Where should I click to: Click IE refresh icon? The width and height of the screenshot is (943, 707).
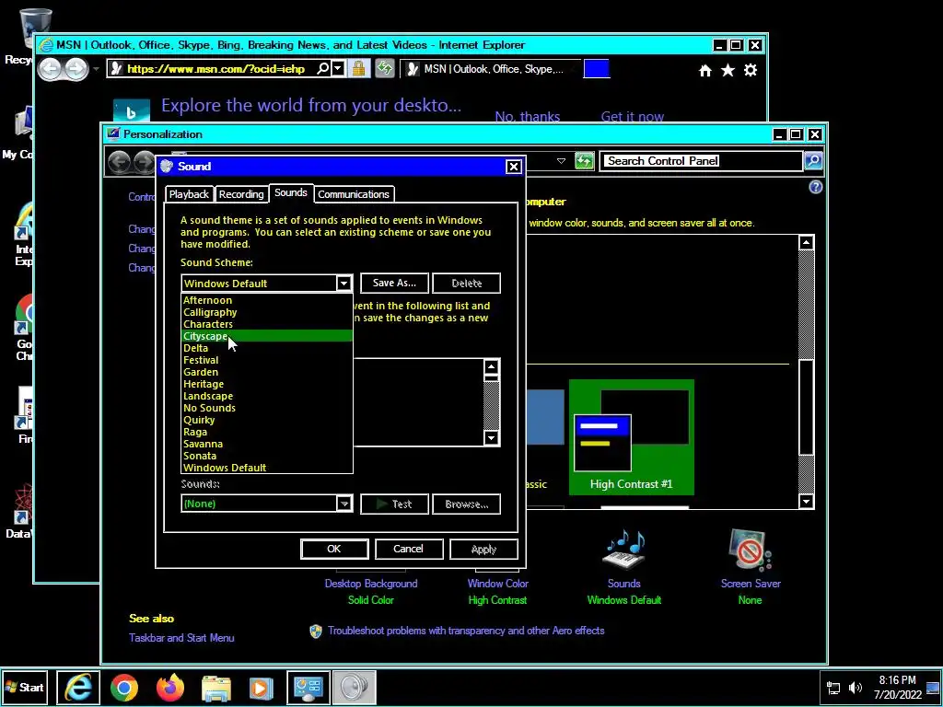coord(384,68)
